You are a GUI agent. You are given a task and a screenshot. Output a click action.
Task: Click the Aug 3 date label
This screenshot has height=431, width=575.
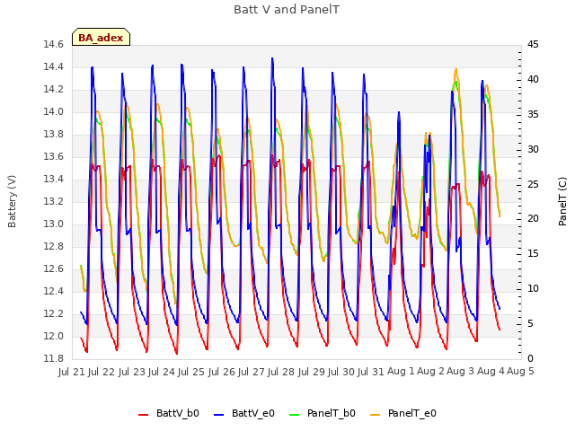click(x=461, y=372)
